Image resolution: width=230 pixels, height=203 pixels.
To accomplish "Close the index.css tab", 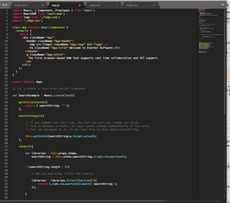I will click(154, 5).
